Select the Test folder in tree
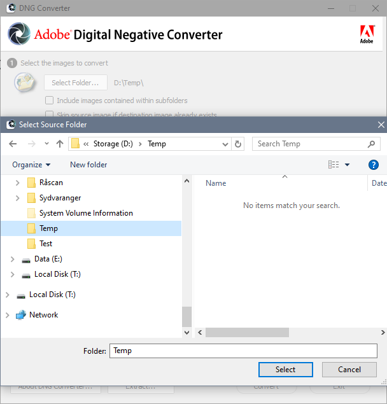387x404 pixels. [x=46, y=244]
